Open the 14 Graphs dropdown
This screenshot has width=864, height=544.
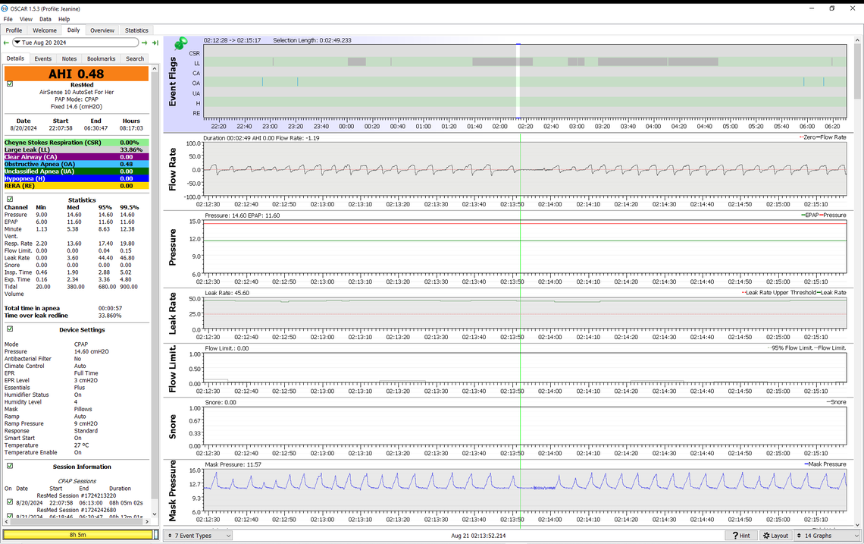coord(827,535)
